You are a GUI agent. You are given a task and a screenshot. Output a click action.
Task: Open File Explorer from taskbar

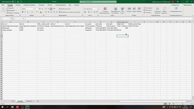coord(12,107)
